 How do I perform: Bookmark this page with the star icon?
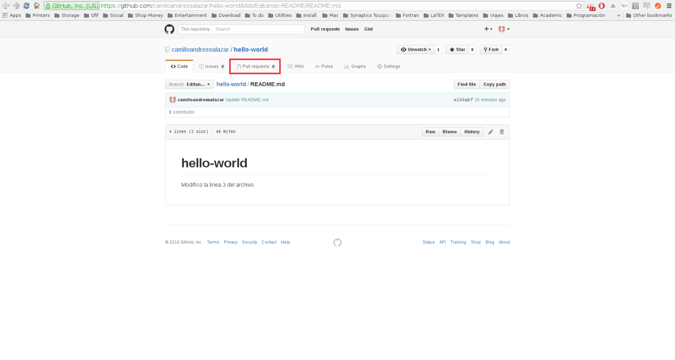pyautogui.click(x=579, y=6)
